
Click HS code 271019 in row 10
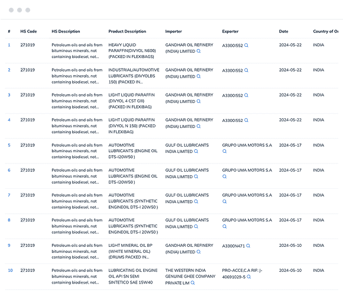click(28, 270)
